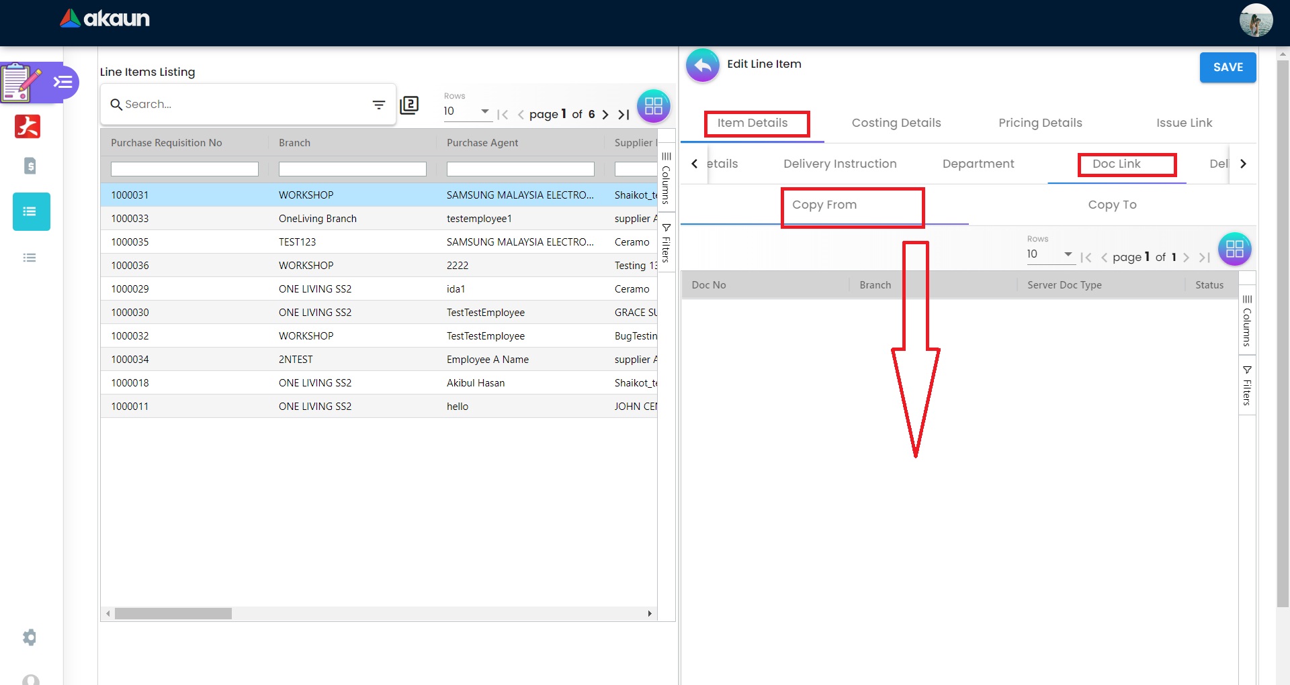Switch to the Costing Details tab
The height and width of the screenshot is (685, 1290).
pyautogui.click(x=896, y=123)
